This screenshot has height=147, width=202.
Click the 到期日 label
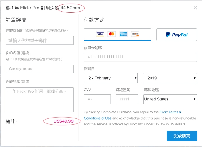(x=89, y=69)
